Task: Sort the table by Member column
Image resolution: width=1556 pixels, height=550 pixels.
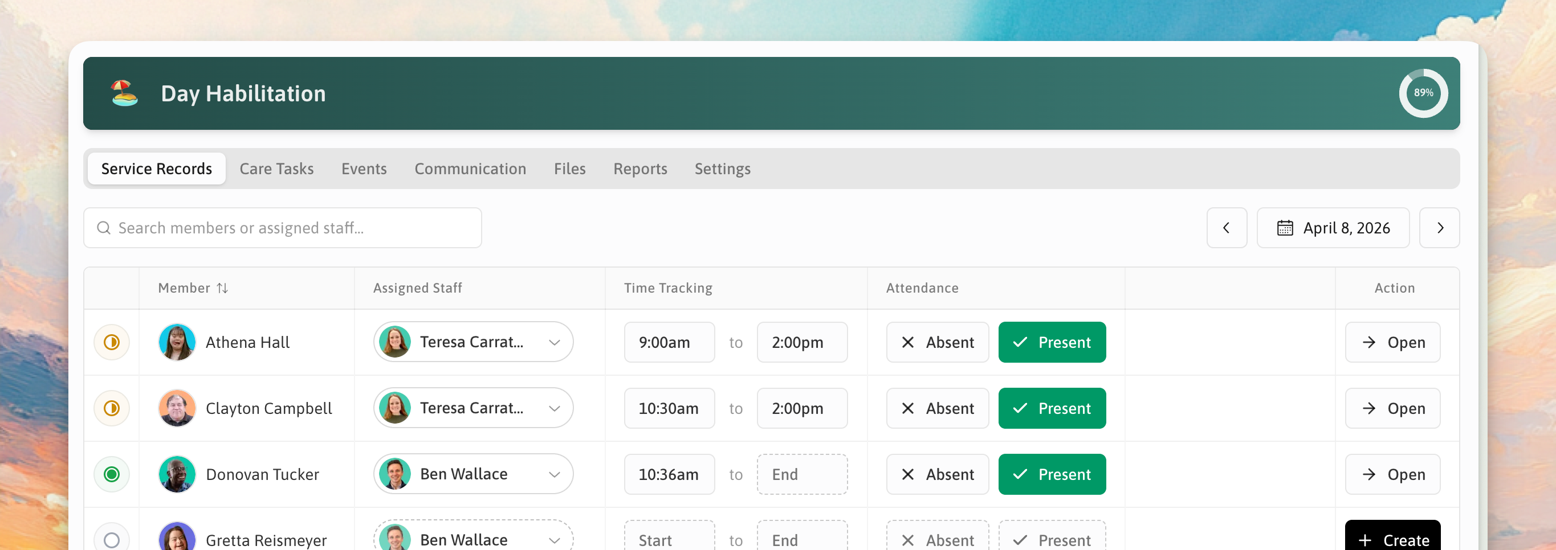Action: coord(193,288)
